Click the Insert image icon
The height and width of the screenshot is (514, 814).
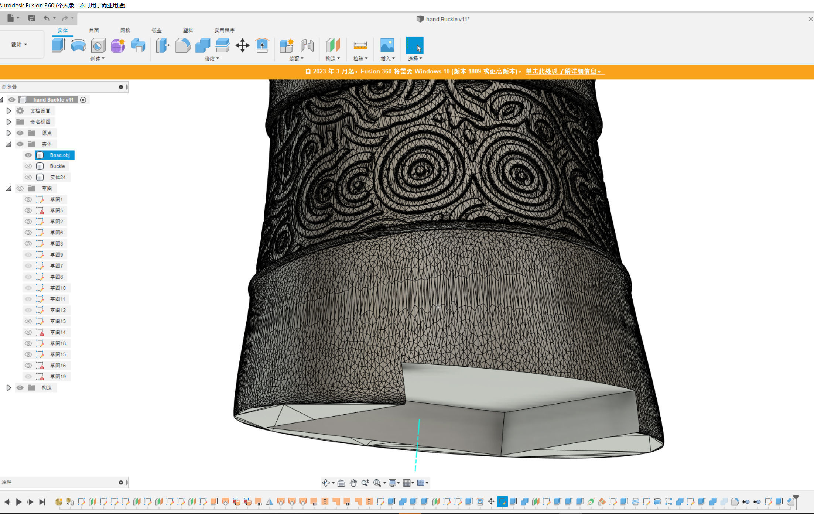click(387, 45)
